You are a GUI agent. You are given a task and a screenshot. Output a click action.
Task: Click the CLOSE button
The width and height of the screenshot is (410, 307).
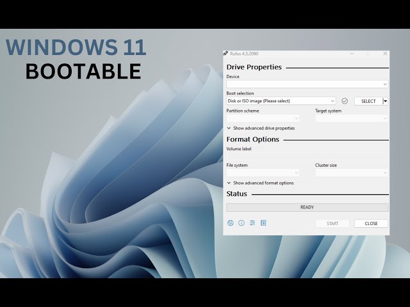pos(371,223)
